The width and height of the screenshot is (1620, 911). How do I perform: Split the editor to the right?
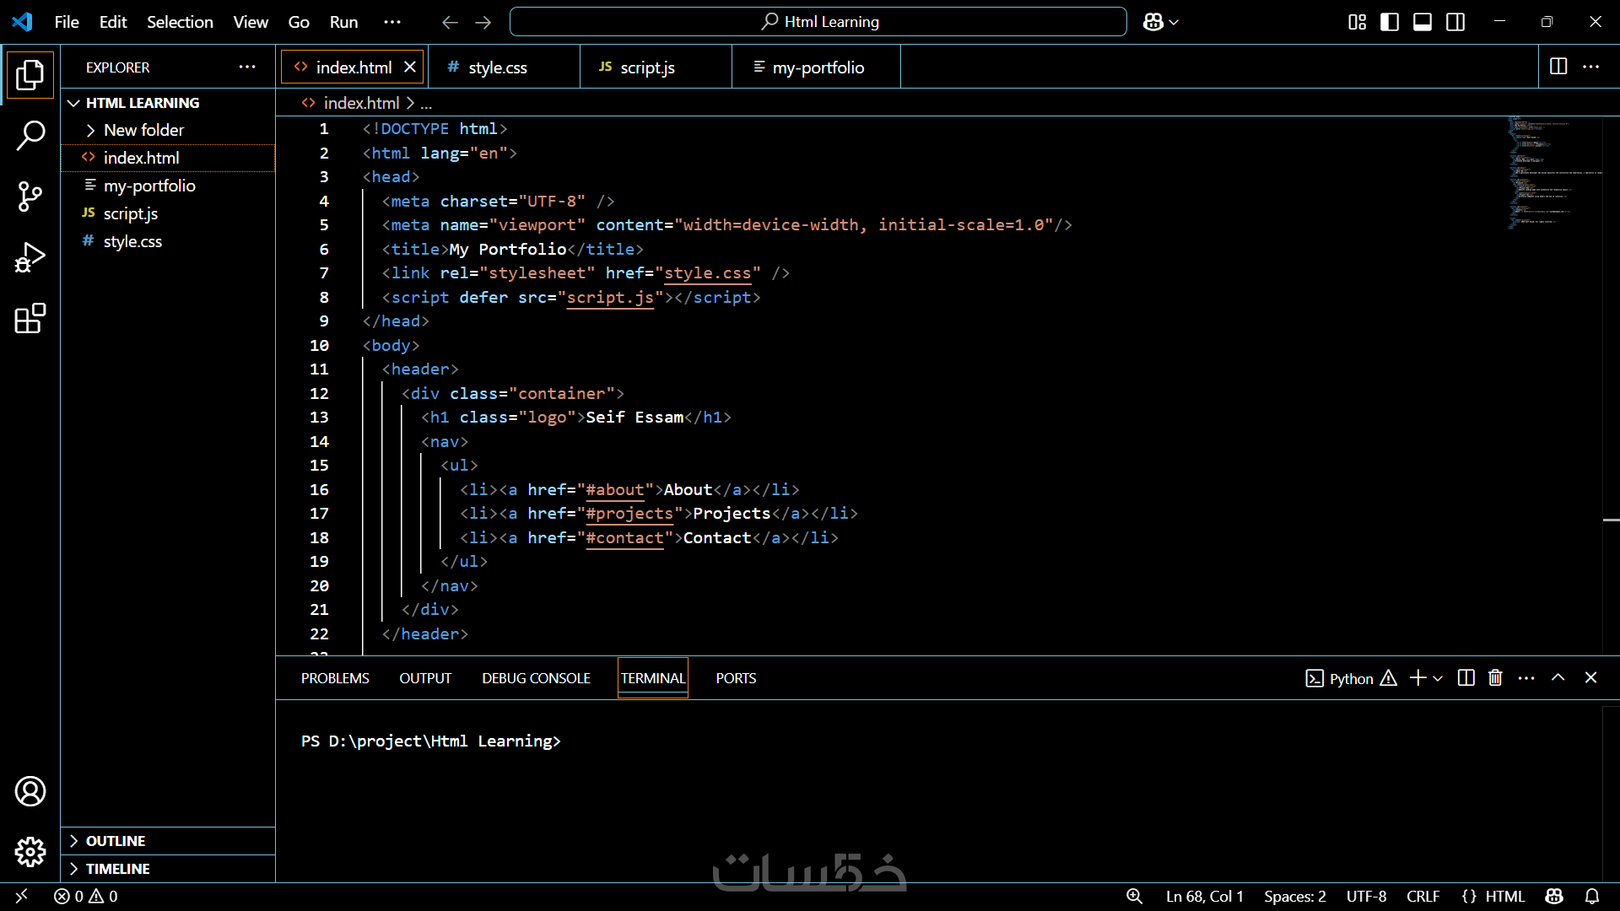(x=1558, y=67)
